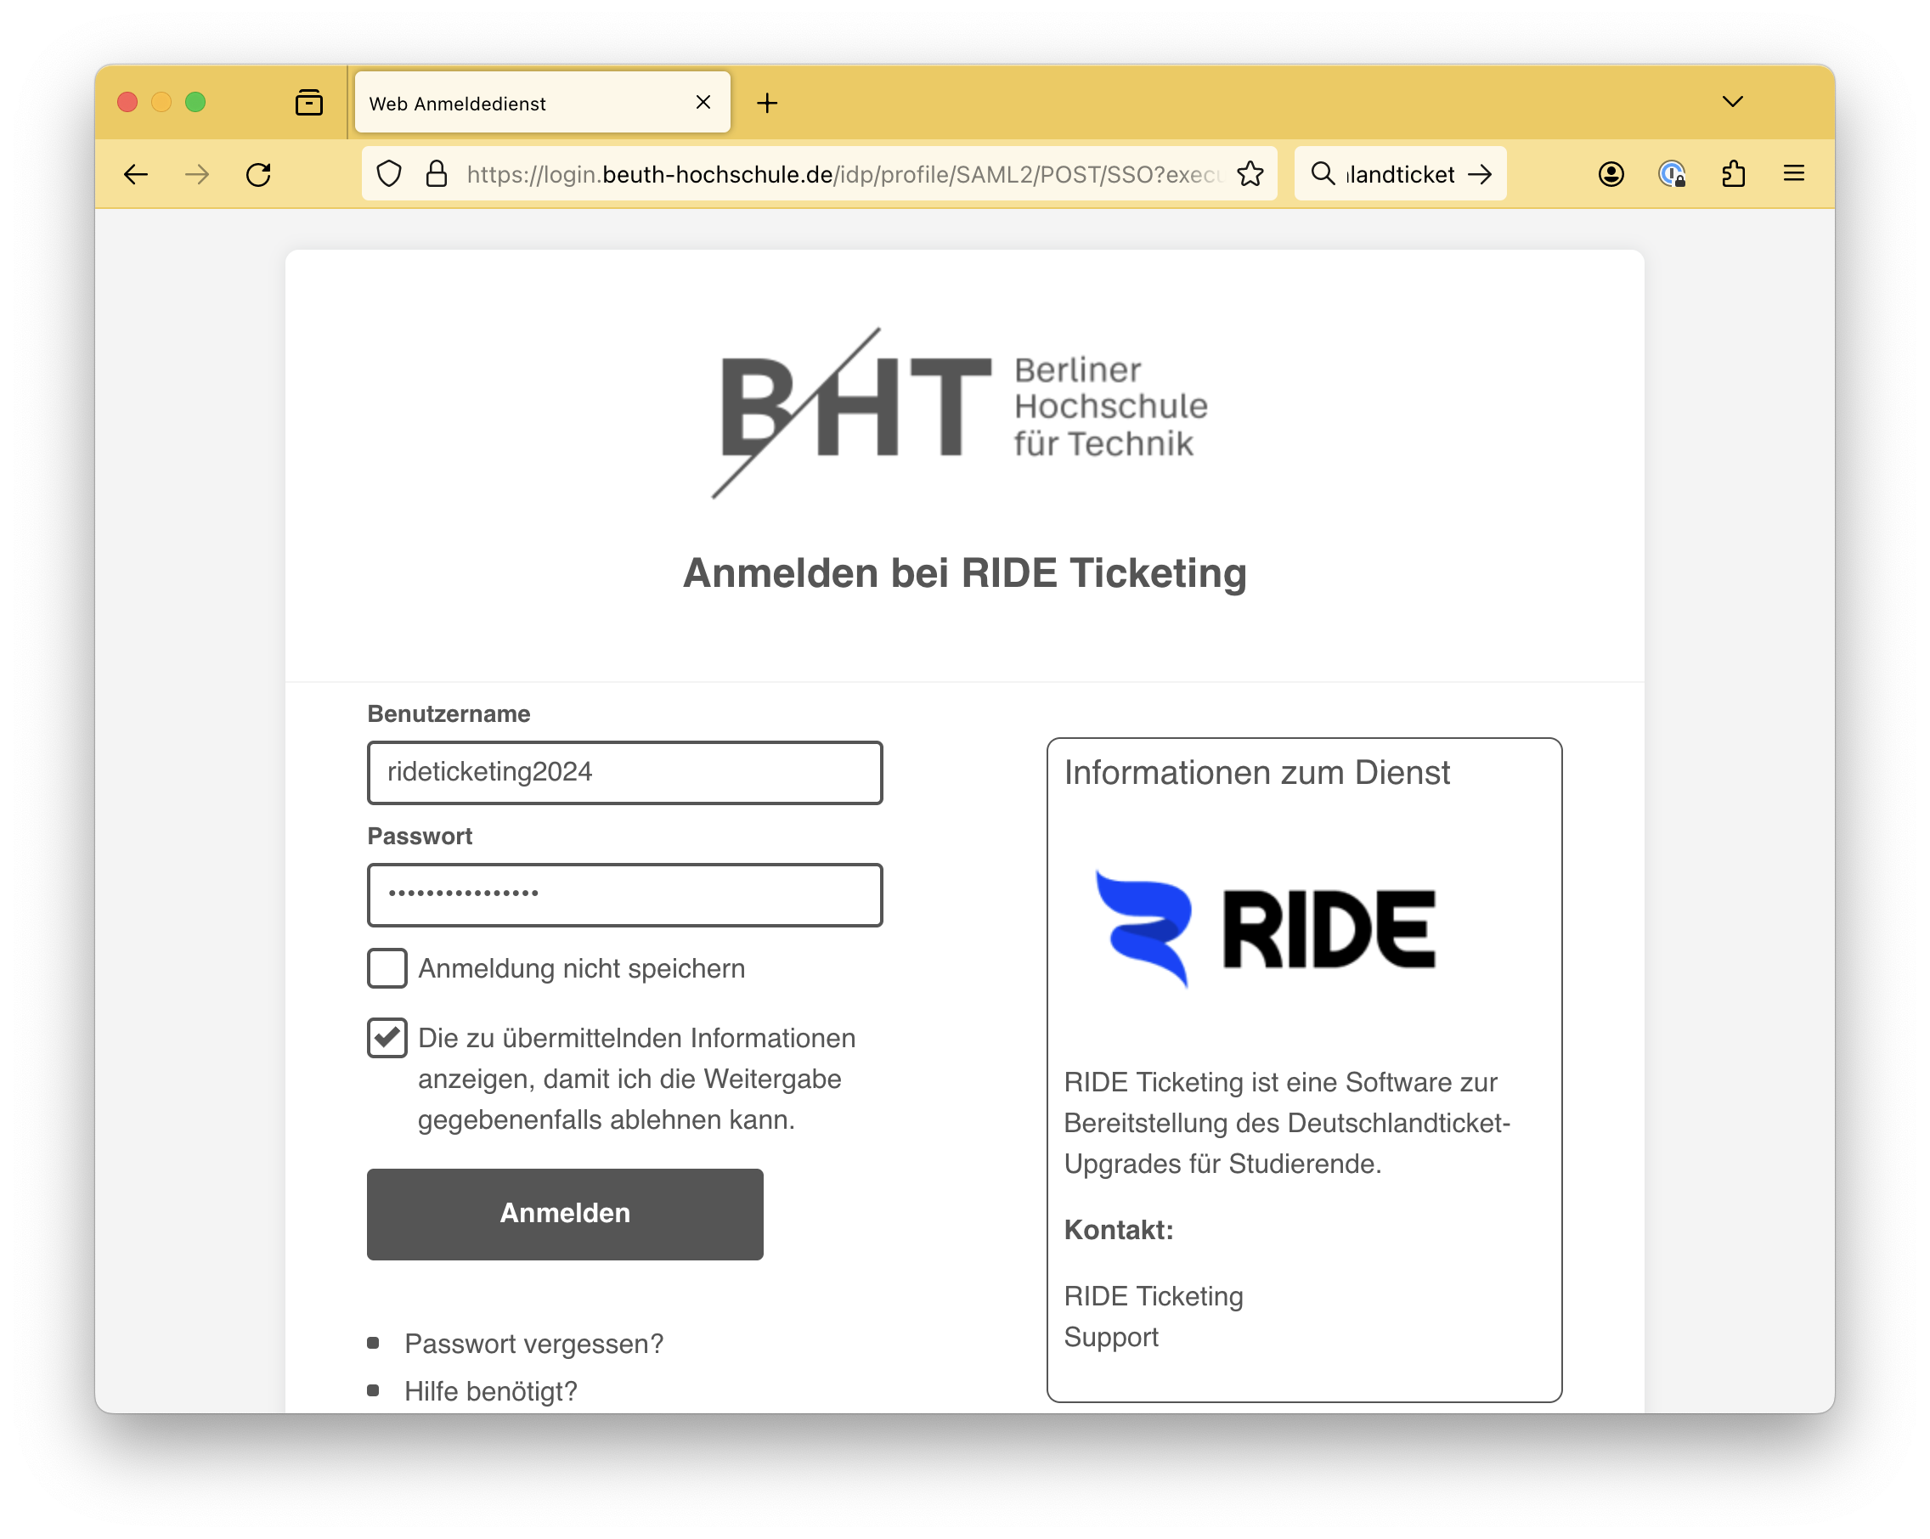
Task: Open the tracking protection shield icon
Action: pos(388,173)
